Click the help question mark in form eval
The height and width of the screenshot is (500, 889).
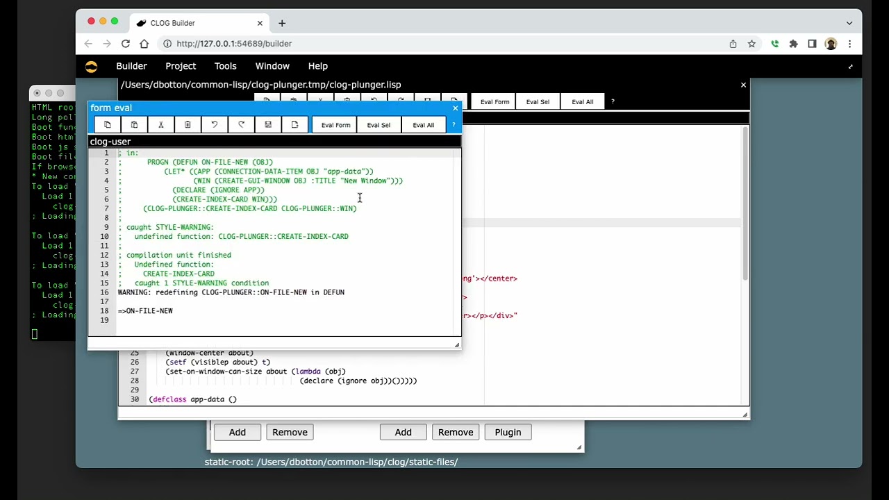click(454, 125)
